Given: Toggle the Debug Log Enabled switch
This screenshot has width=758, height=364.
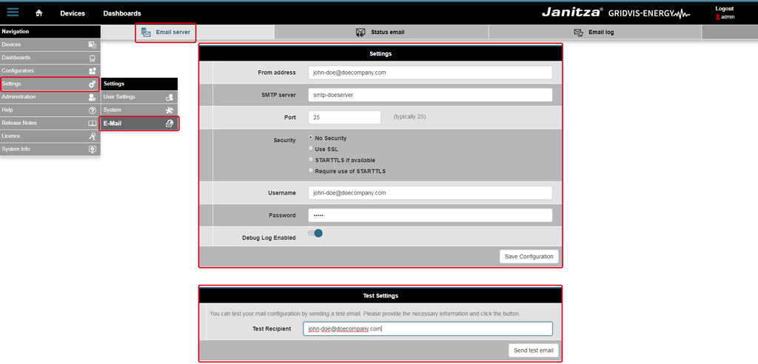Looking at the screenshot, I should tap(315, 234).
